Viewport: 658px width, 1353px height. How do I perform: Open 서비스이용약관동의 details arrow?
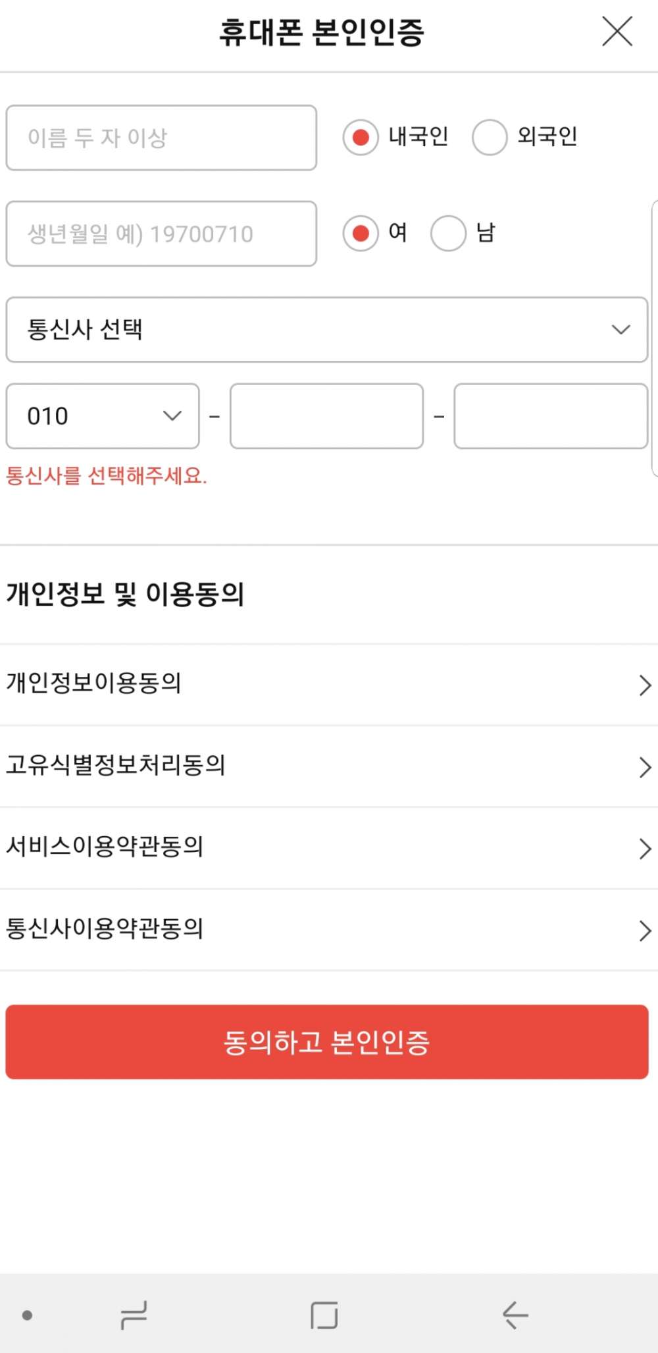(645, 848)
